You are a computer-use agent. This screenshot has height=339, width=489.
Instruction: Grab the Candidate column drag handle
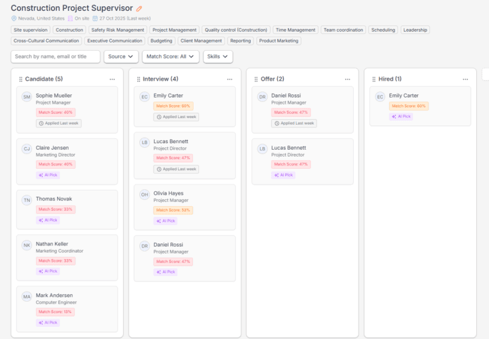pyautogui.click(x=20, y=79)
